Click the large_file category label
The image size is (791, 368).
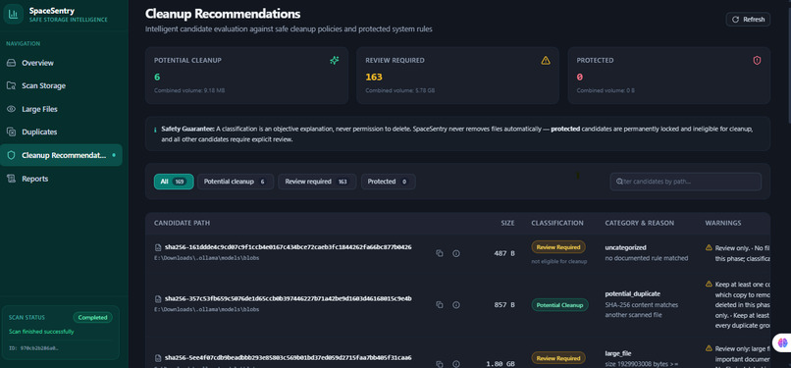618,353
